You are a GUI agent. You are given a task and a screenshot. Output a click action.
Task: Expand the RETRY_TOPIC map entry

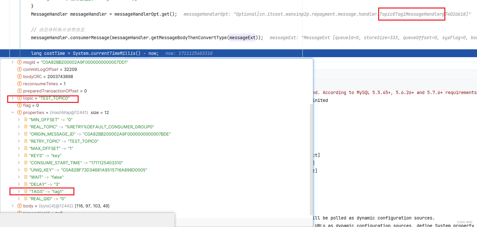(19, 141)
